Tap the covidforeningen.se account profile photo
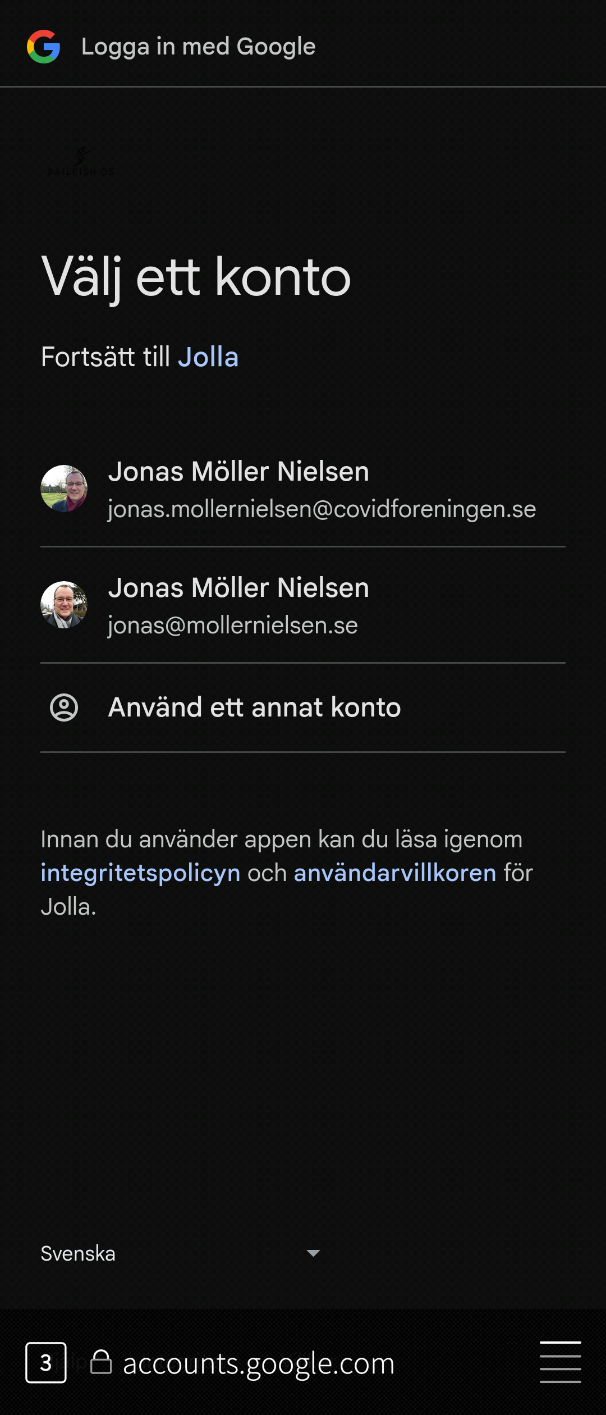The width and height of the screenshot is (606, 1415). click(x=64, y=489)
